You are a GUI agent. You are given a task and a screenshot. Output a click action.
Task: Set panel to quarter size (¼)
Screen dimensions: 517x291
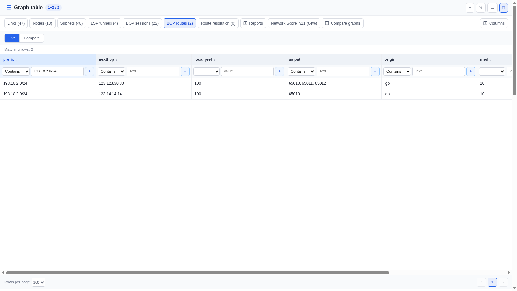[481, 8]
